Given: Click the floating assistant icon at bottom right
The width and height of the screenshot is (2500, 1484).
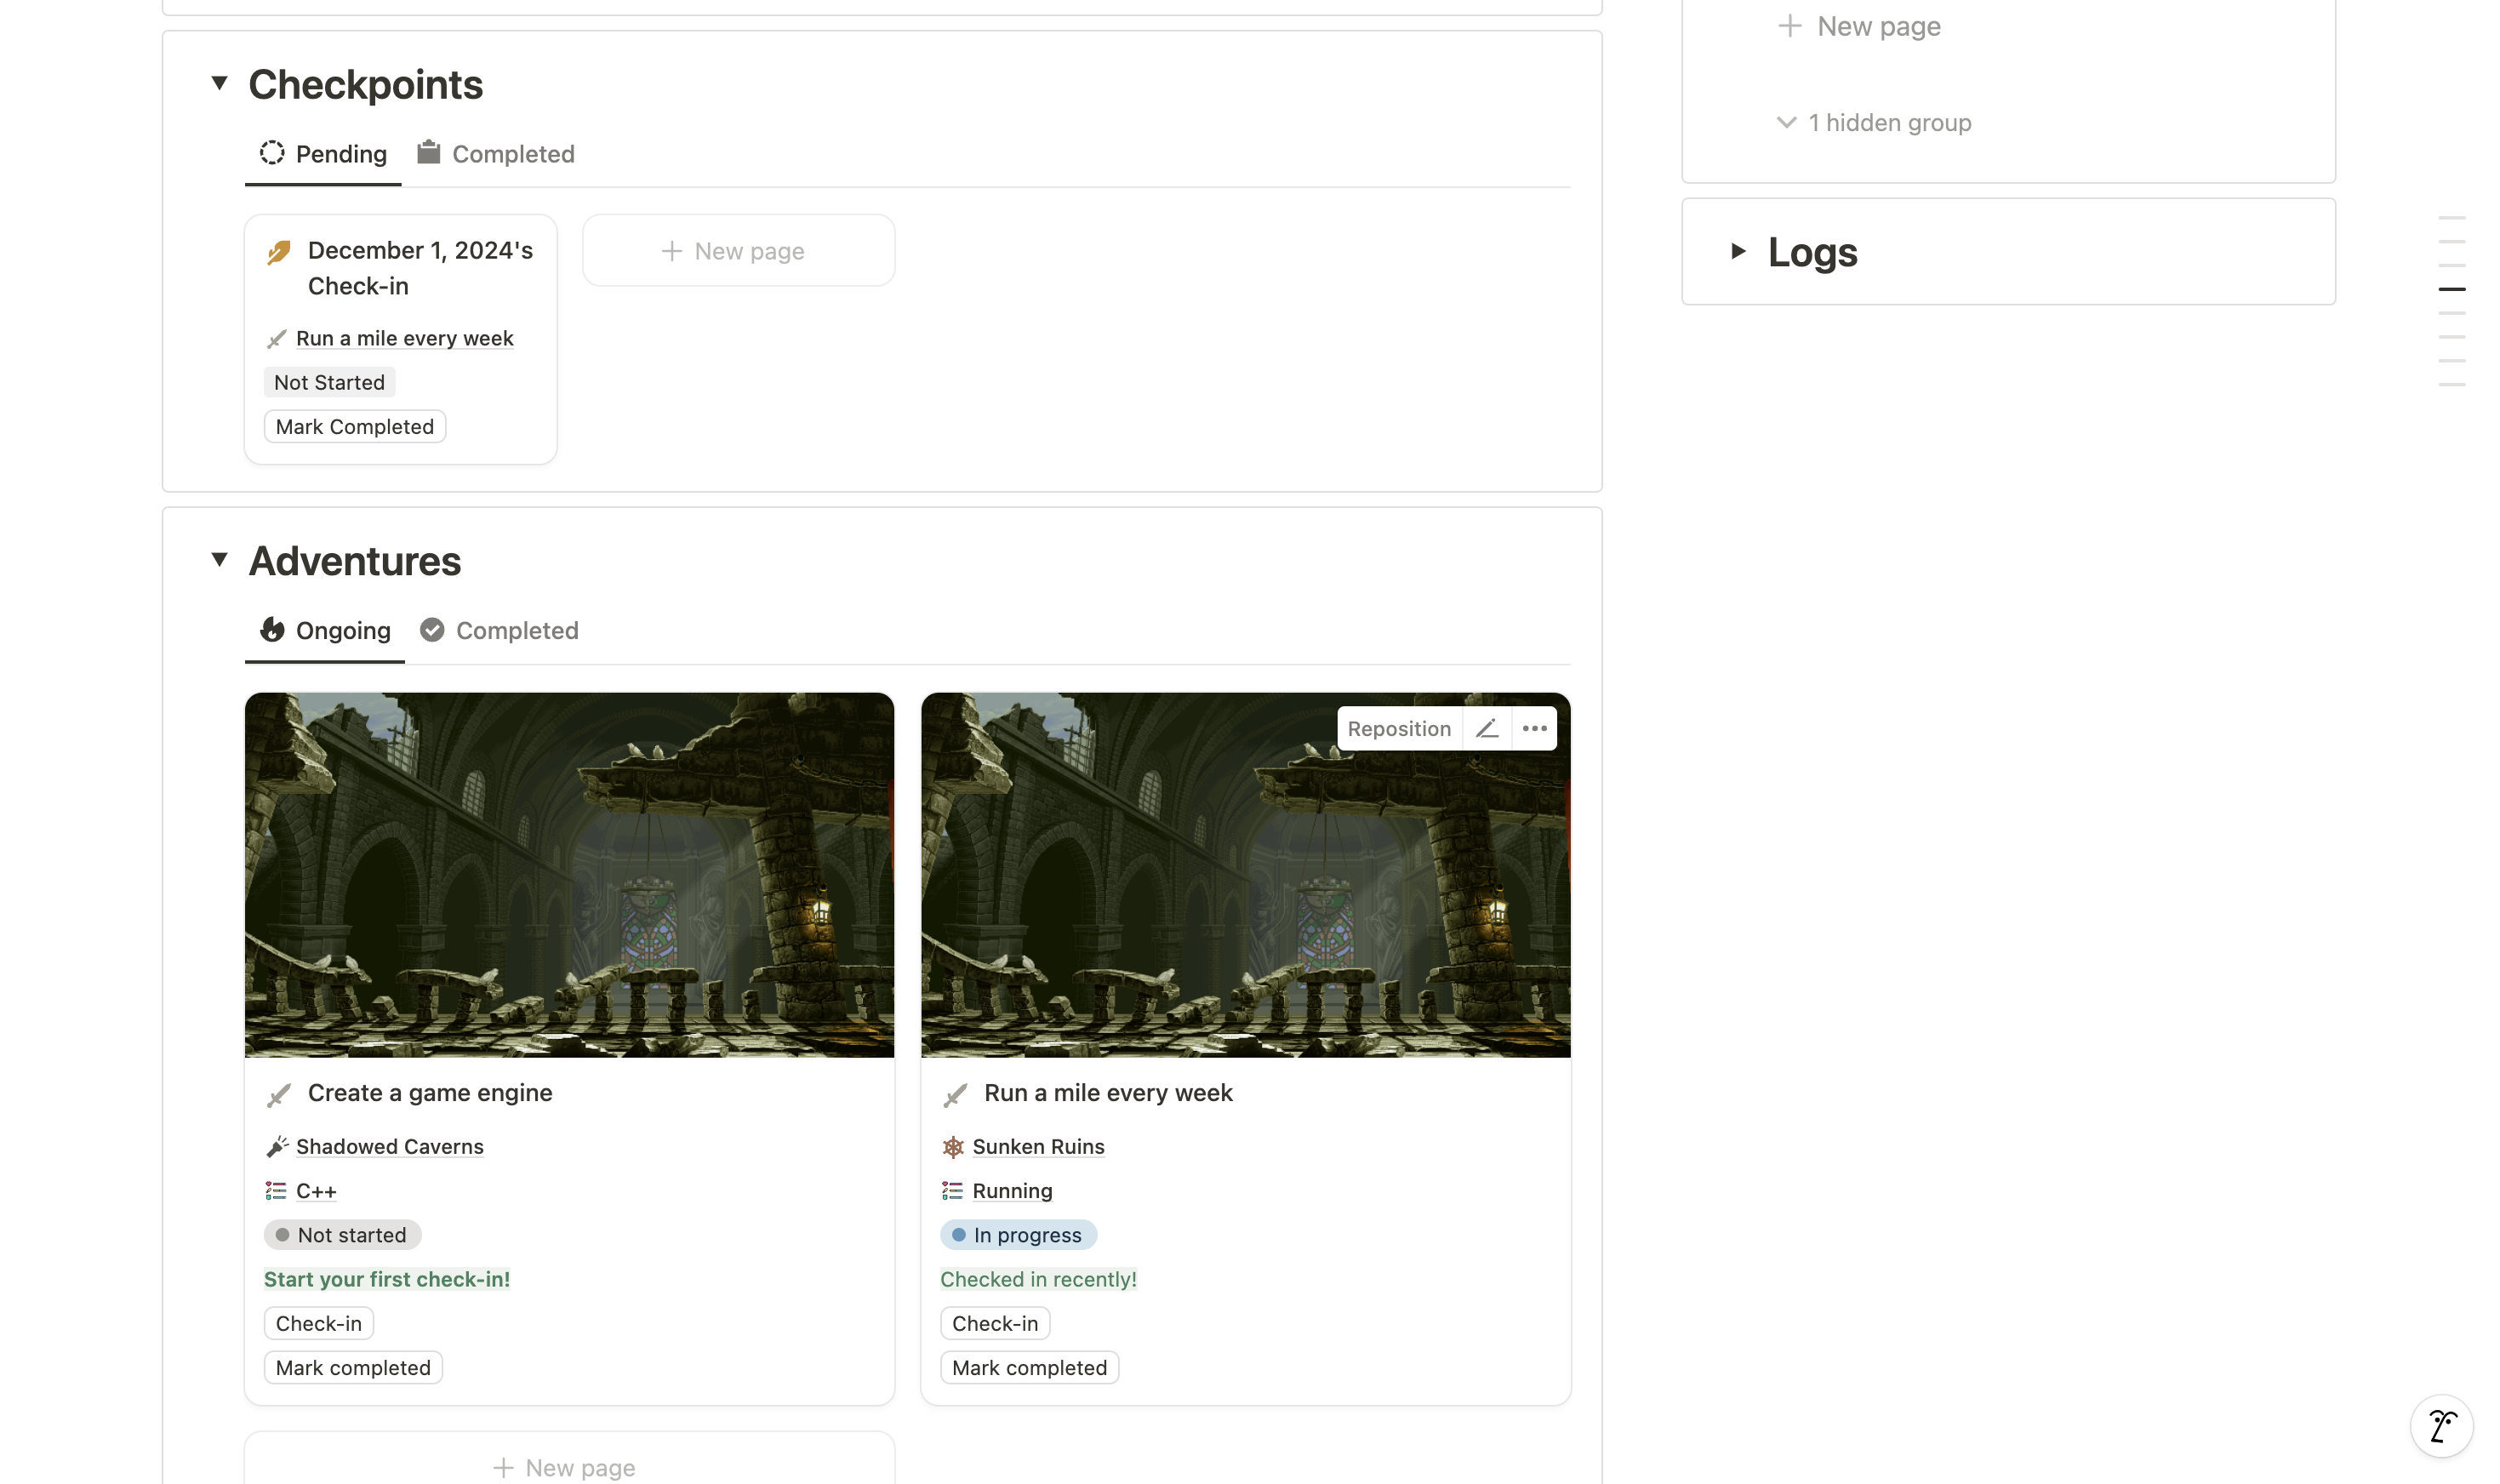Looking at the screenshot, I should (x=2441, y=1426).
